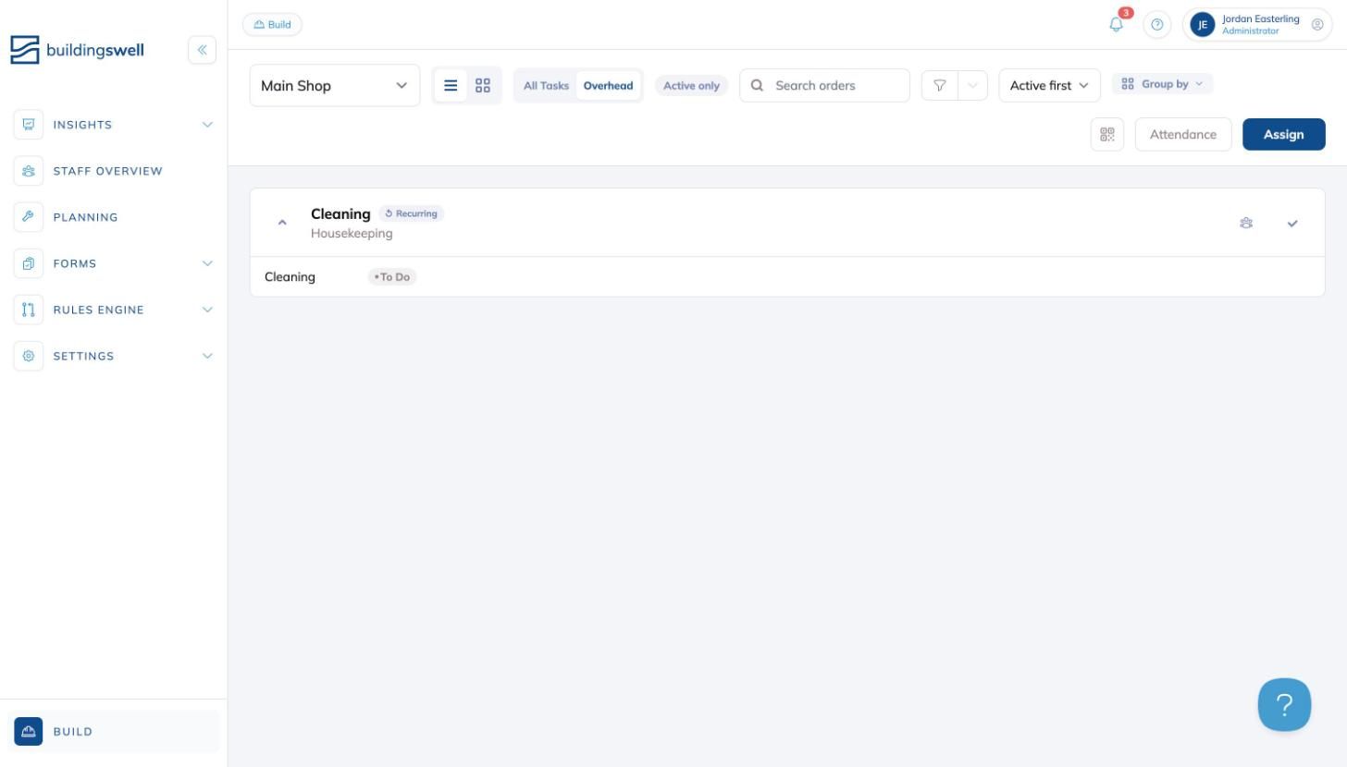Image resolution: width=1347 pixels, height=767 pixels.
Task: Collapse the Cleaning order card
Action: point(283,223)
